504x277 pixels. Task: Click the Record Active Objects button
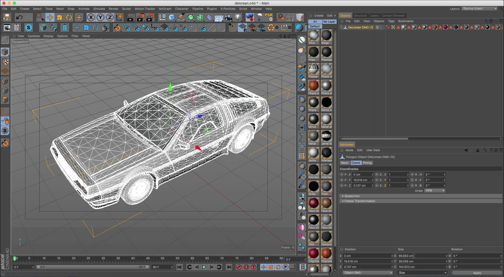coord(239,267)
